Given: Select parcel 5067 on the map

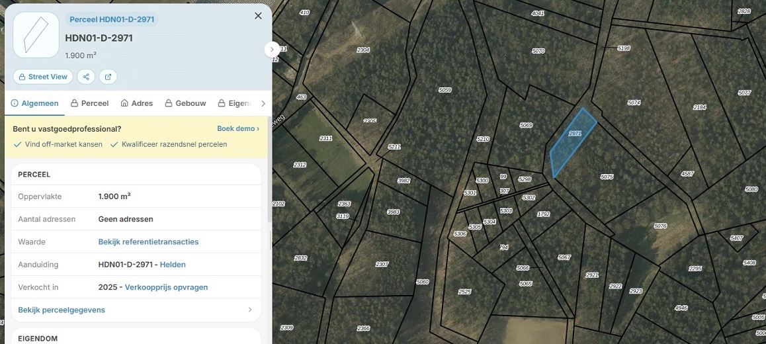Looking at the screenshot, I should (x=564, y=257).
